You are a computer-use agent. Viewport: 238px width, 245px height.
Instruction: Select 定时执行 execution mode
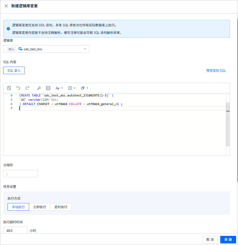[x=61, y=207]
